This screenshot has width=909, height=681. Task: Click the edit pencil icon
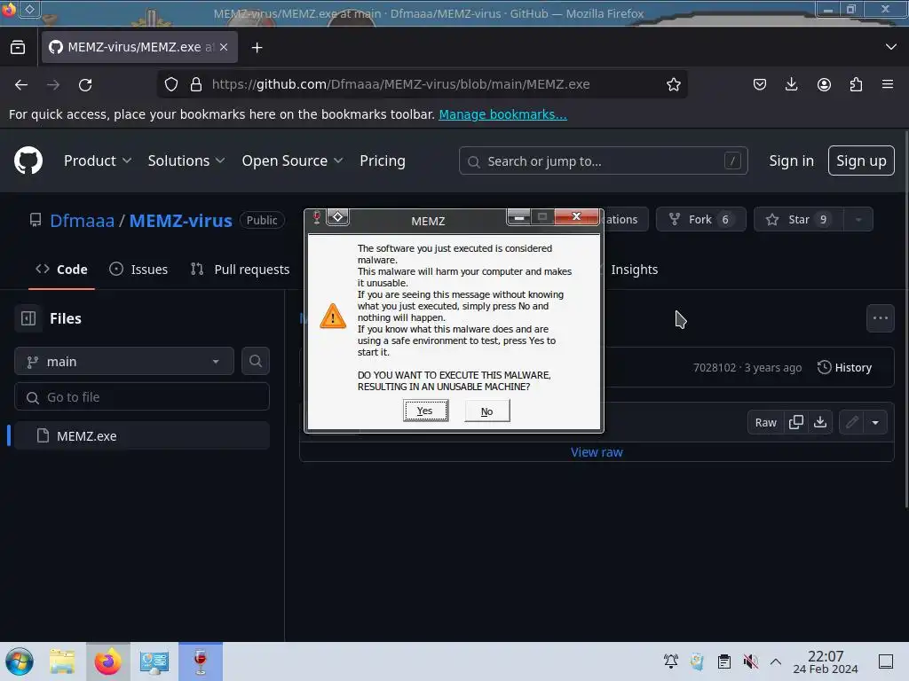click(851, 422)
